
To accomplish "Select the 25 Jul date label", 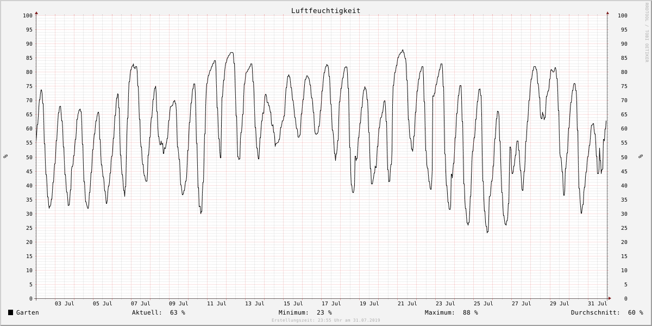I will click(484, 303).
